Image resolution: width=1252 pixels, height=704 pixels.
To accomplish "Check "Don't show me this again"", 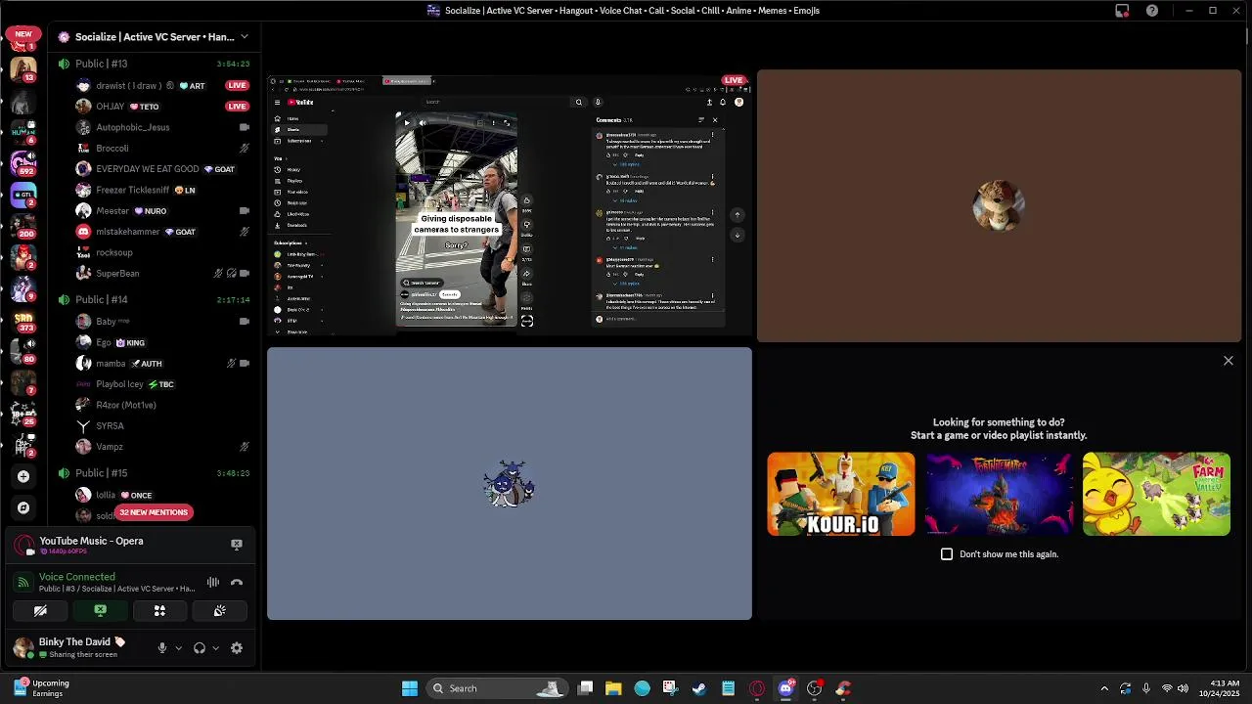I will 947,554.
